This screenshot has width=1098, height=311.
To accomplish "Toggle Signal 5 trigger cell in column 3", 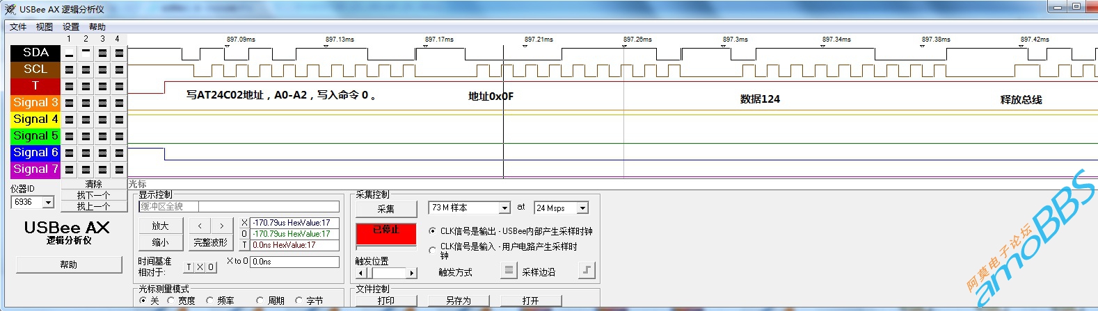I will click(102, 136).
